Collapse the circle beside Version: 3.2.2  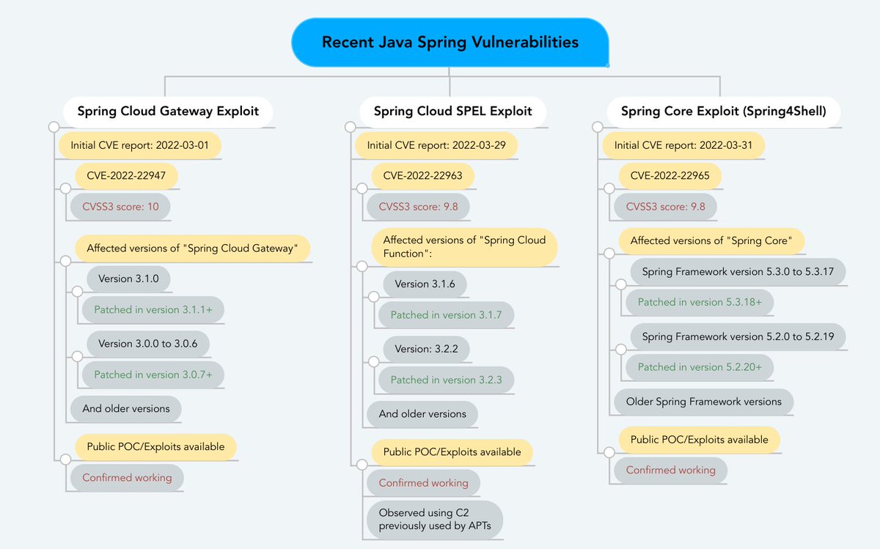coord(373,362)
